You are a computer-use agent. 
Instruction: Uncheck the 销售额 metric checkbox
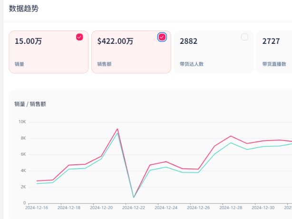[162, 37]
